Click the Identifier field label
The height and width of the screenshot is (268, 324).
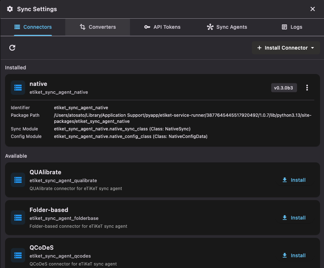(x=20, y=108)
